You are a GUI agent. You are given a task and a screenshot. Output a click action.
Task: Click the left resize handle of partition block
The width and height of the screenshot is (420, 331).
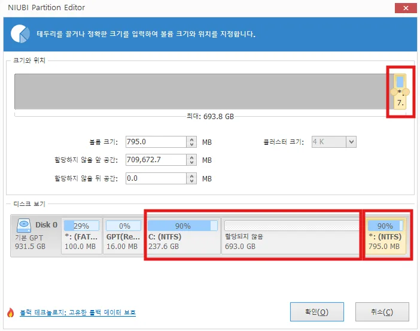point(394,92)
